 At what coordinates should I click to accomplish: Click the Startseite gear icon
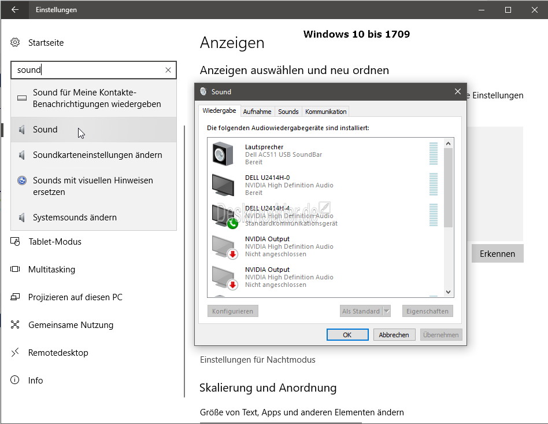point(15,42)
